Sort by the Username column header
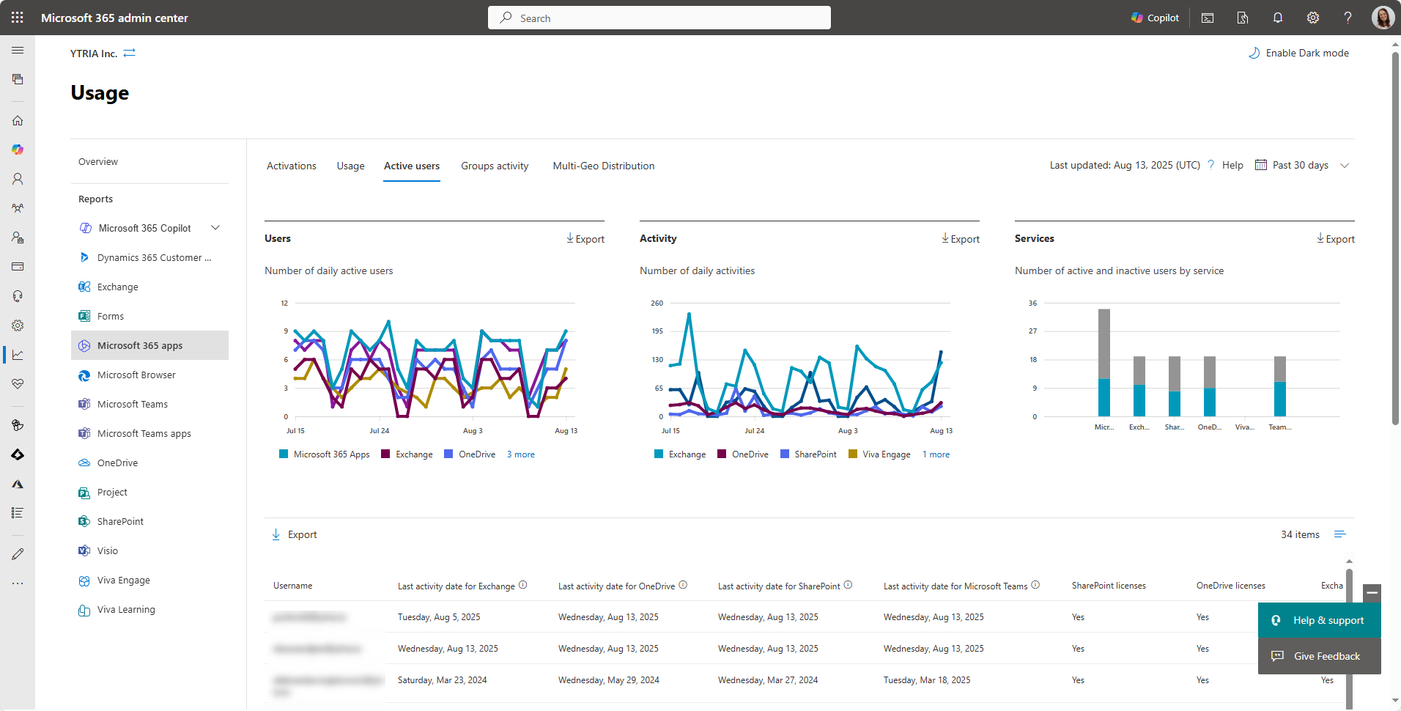Image resolution: width=1401 pixels, height=711 pixels. pos(293,586)
